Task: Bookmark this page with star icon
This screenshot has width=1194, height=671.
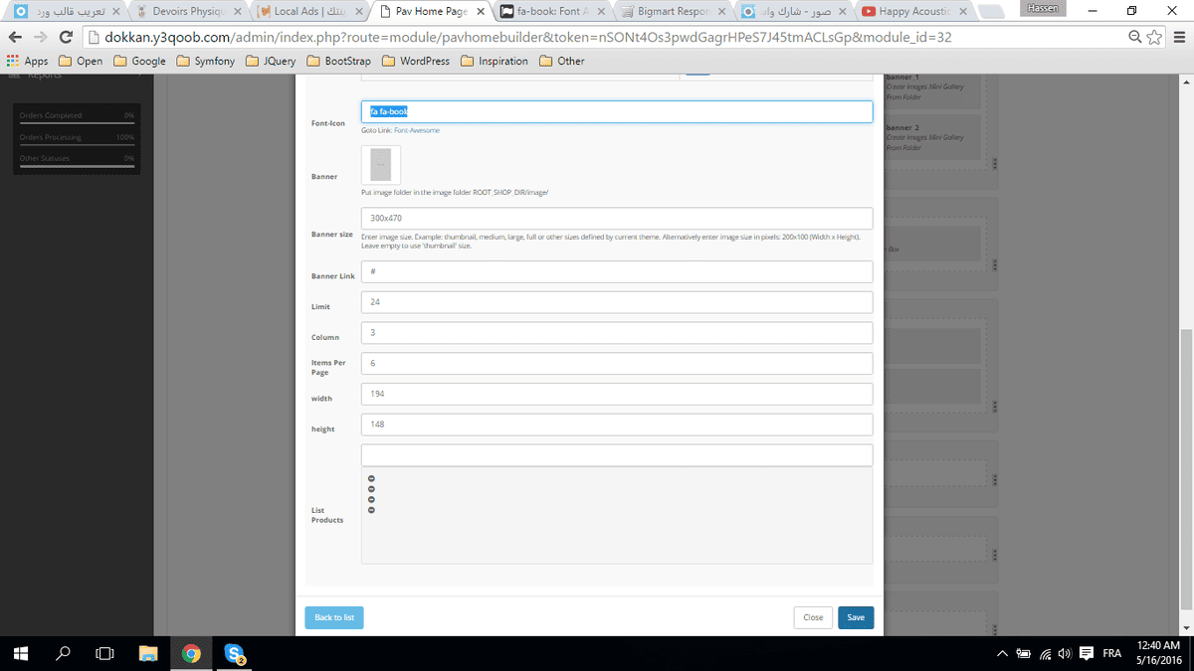Action: pyautogui.click(x=1155, y=37)
